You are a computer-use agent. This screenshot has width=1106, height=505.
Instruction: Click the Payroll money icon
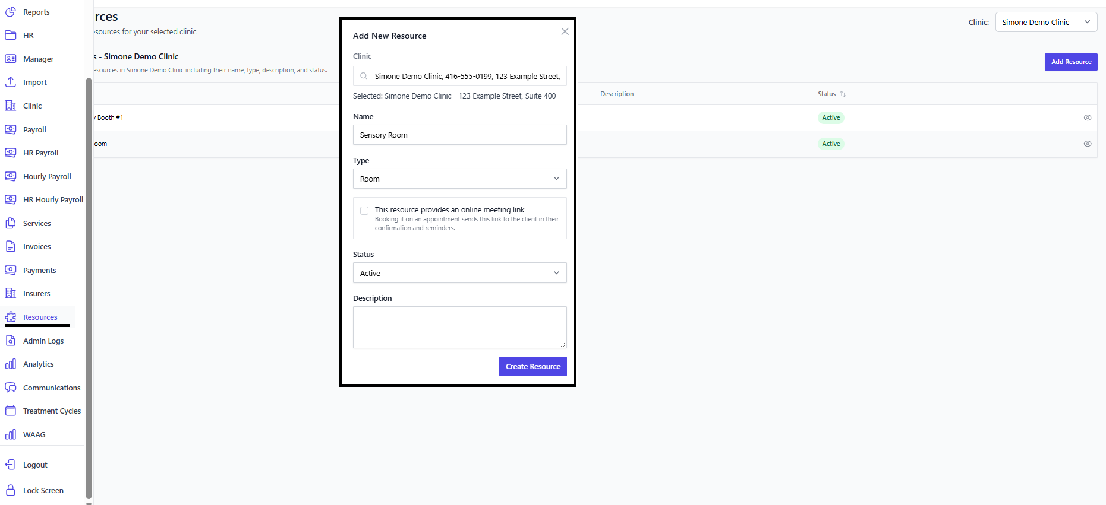click(11, 129)
